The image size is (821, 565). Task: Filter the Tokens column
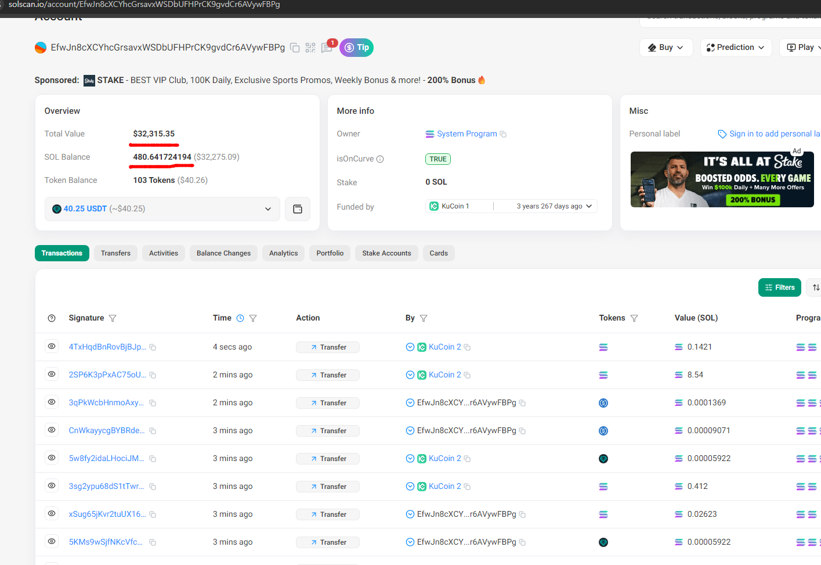coord(634,318)
